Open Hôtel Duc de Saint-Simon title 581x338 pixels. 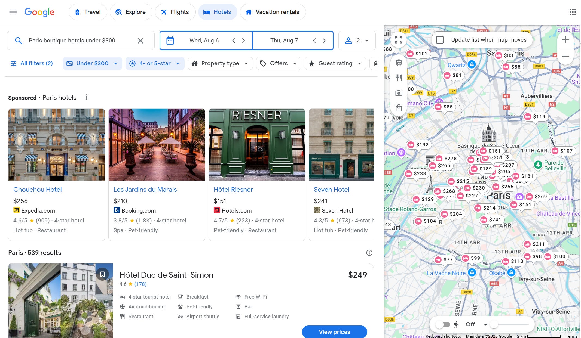pos(166,275)
